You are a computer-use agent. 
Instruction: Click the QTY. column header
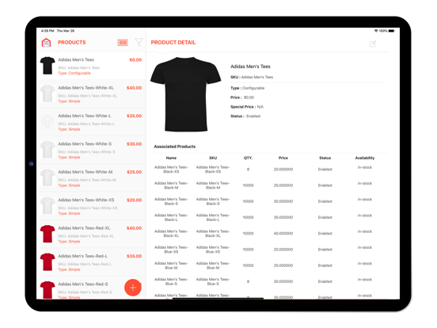coord(248,158)
